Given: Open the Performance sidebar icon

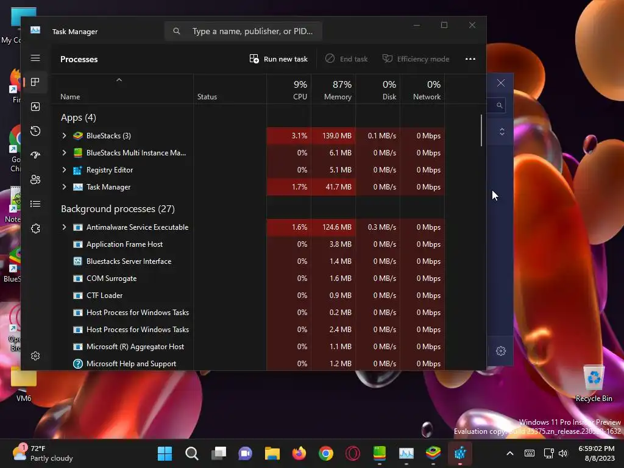Looking at the screenshot, I should [35, 107].
